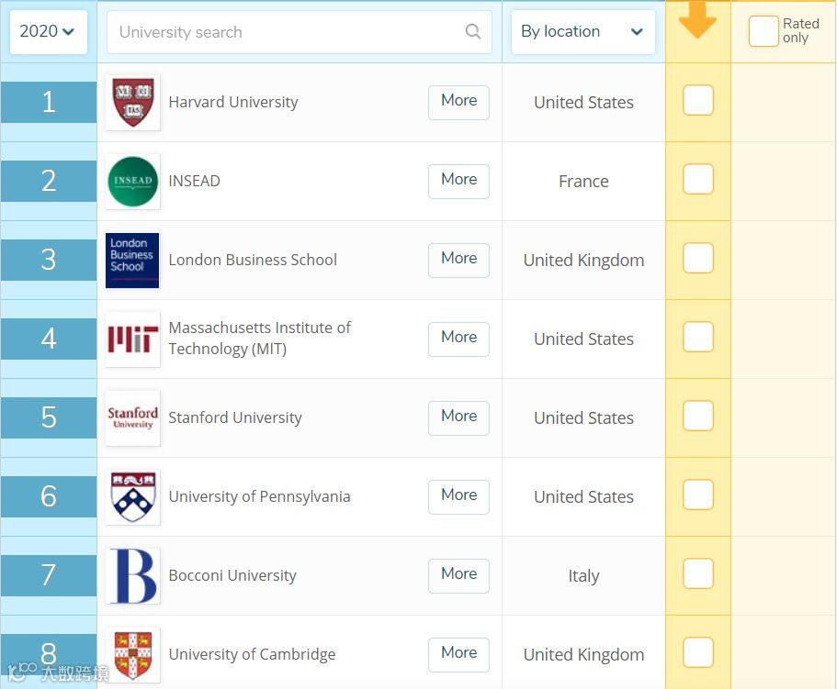Image resolution: width=837 pixels, height=689 pixels.
Task: Open More details for University of Cambridge
Action: (x=458, y=653)
